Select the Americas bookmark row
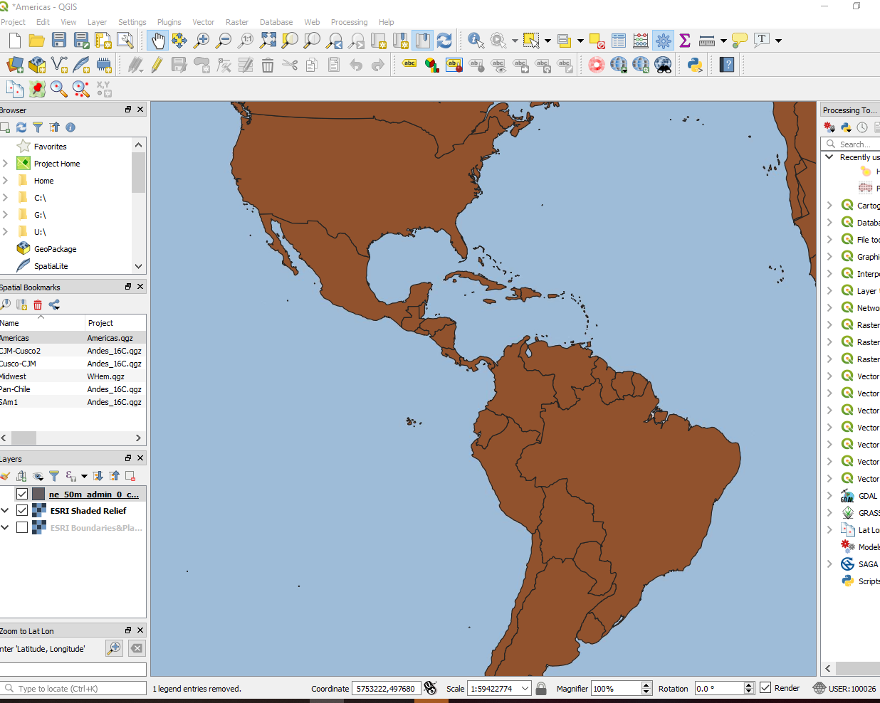This screenshot has width=880, height=703. pos(73,338)
